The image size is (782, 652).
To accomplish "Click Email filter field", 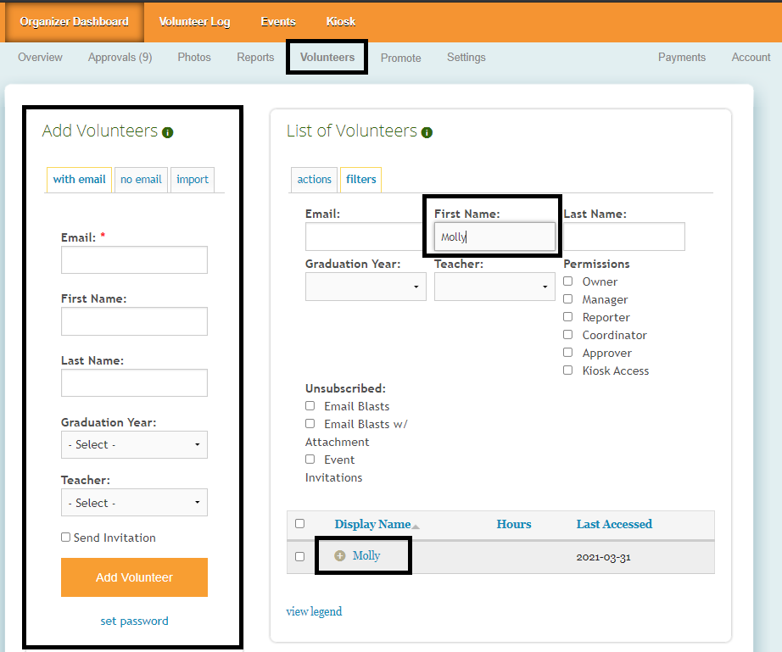I will tap(364, 237).
